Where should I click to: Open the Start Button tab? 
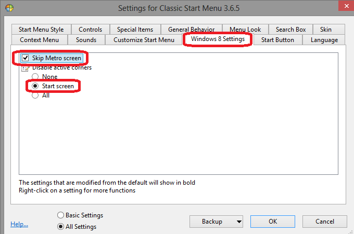tap(277, 40)
